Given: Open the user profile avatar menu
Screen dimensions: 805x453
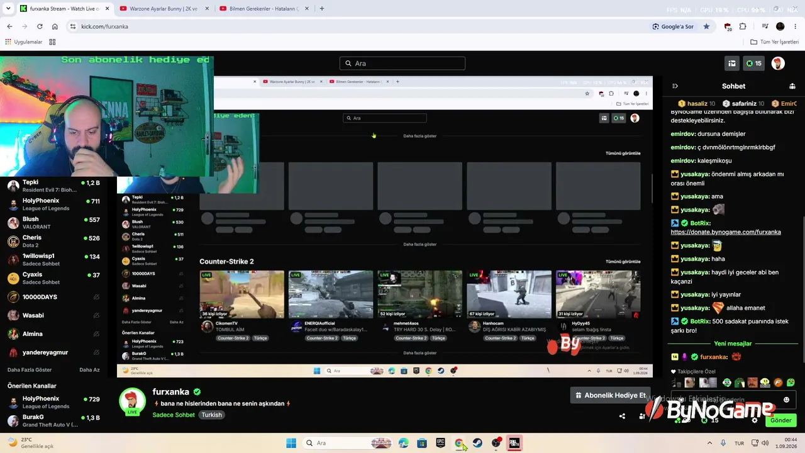Looking at the screenshot, I should [778, 64].
